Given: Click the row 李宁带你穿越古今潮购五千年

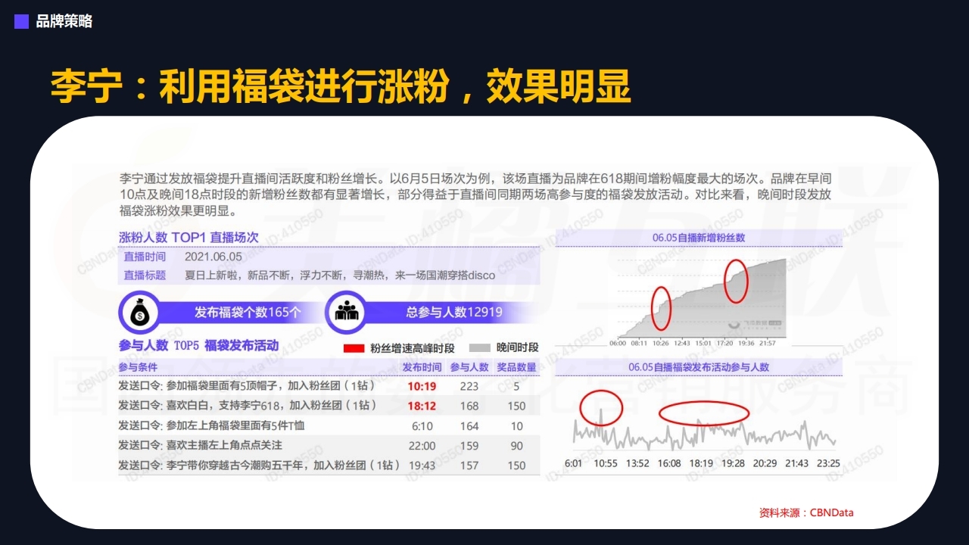Looking at the screenshot, I should pyautogui.click(x=329, y=465).
